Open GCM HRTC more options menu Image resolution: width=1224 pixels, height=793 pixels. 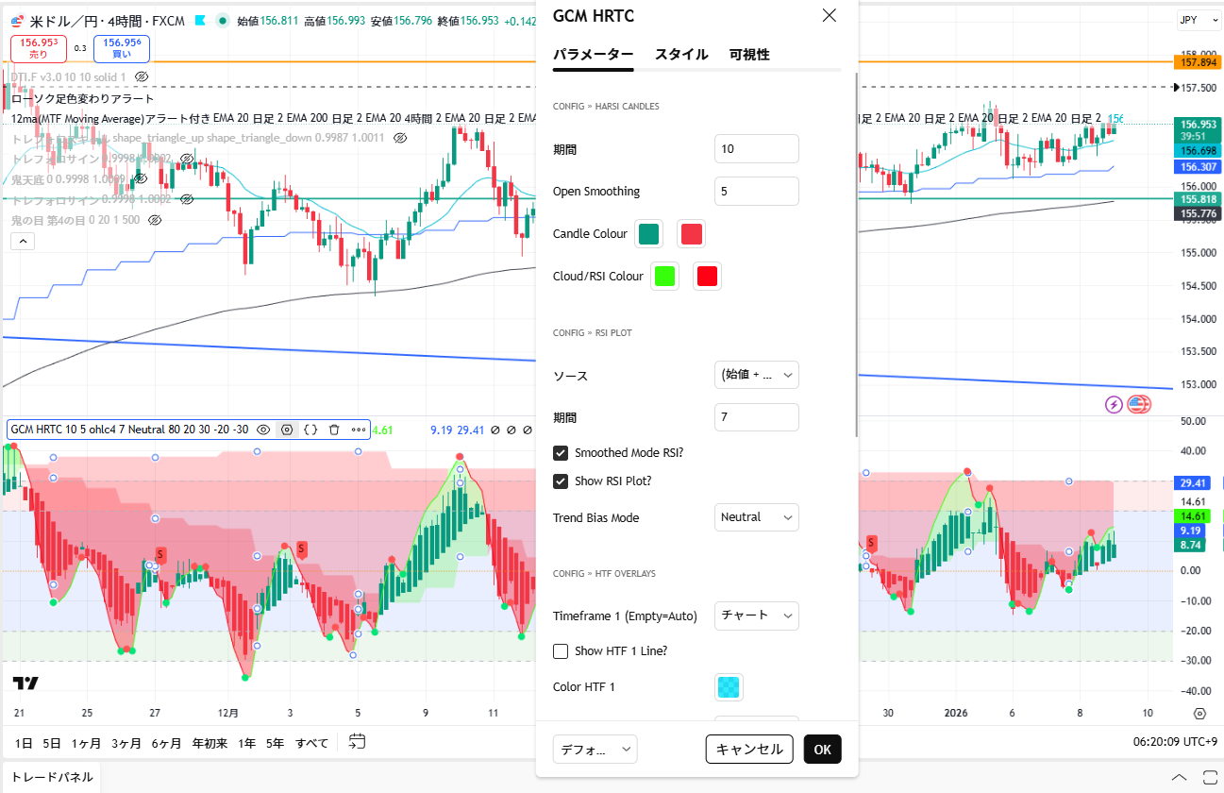pyautogui.click(x=358, y=430)
